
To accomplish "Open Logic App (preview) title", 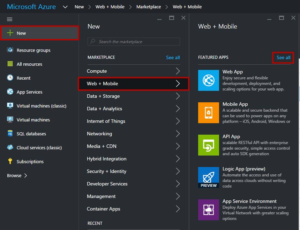I will click(x=244, y=169).
